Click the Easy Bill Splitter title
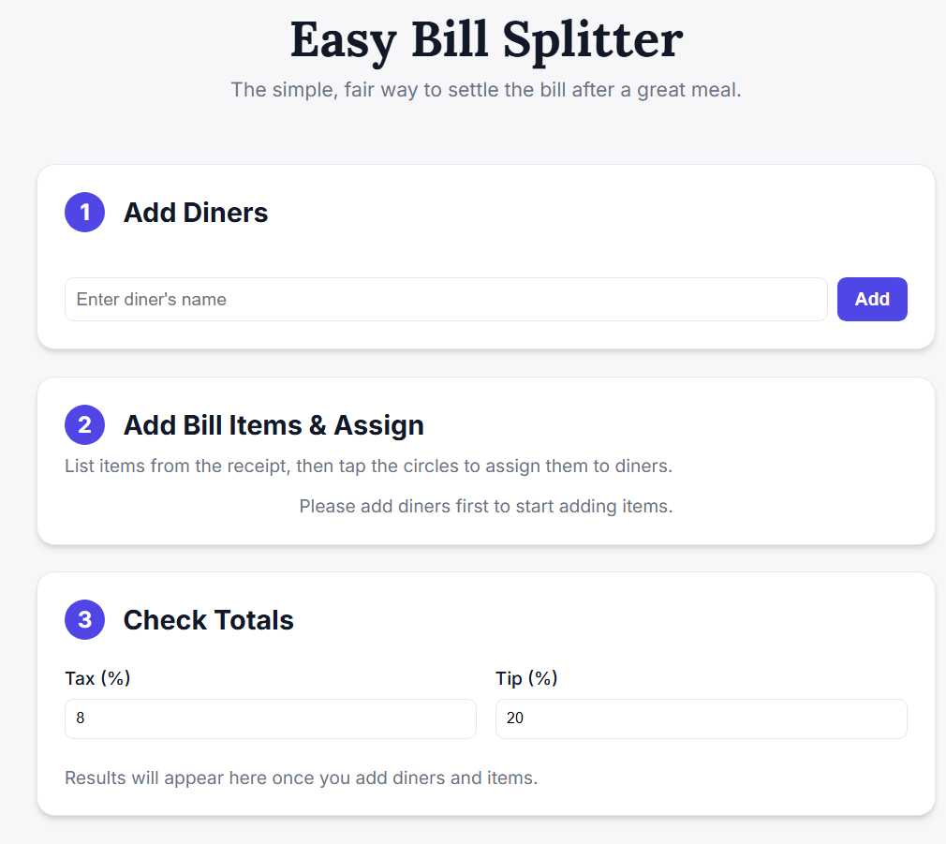This screenshot has width=946, height=844. 486,40
